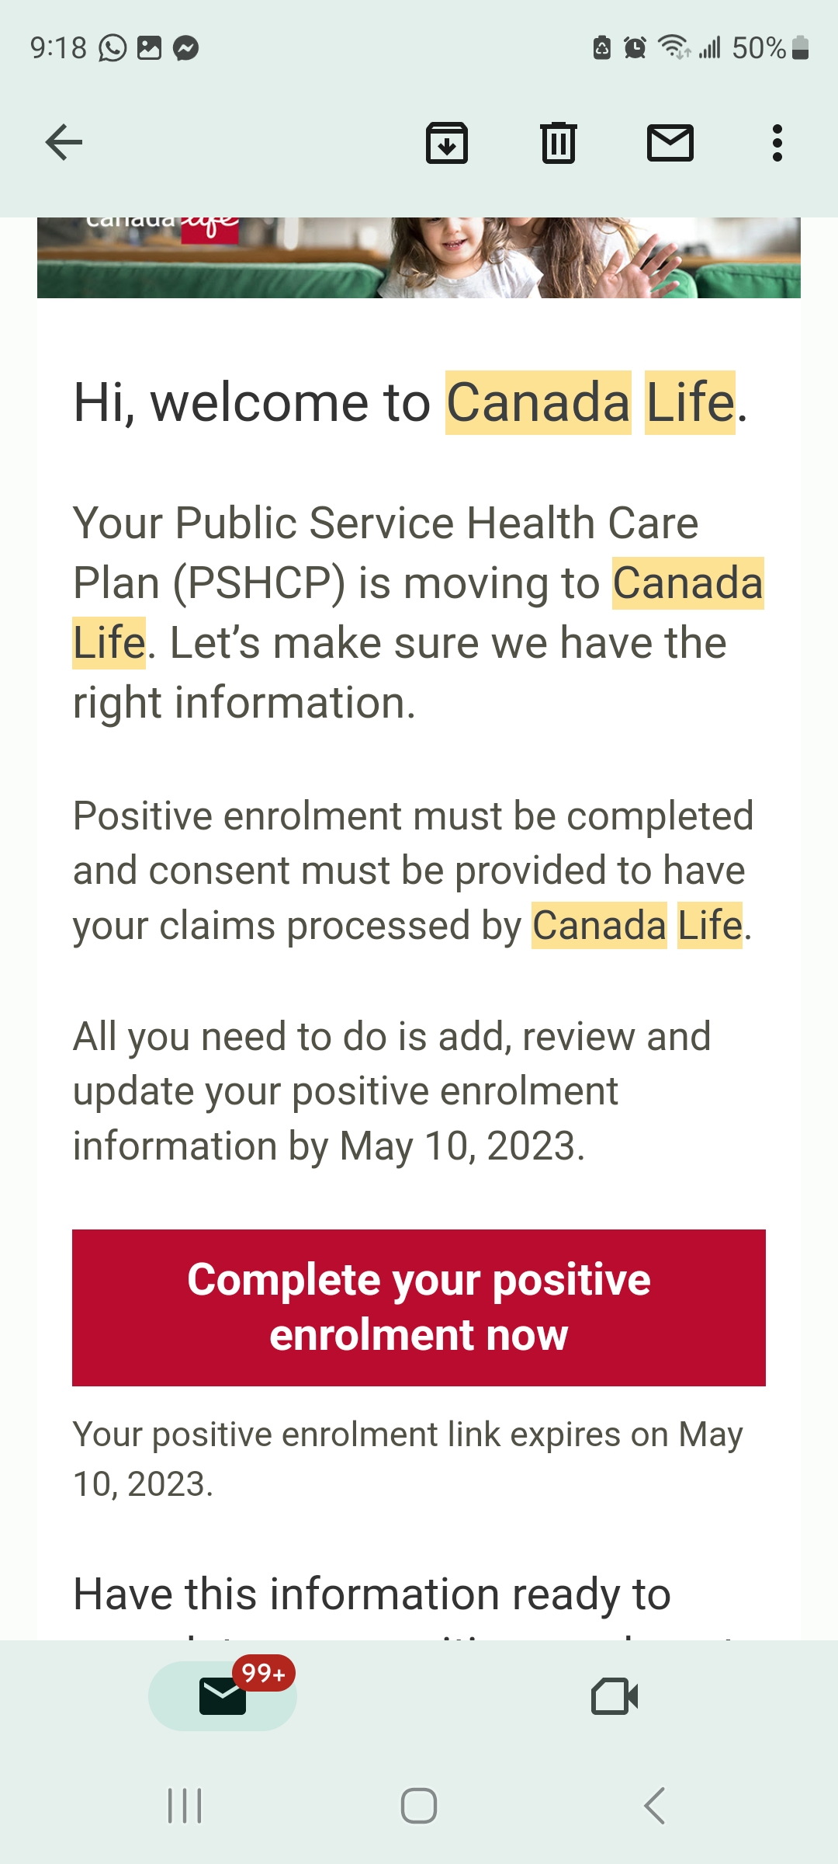The height and width of the screenshot is (1864, 838).
Task: Tap the WhatsApp notification icon
Action: [113, 48]
